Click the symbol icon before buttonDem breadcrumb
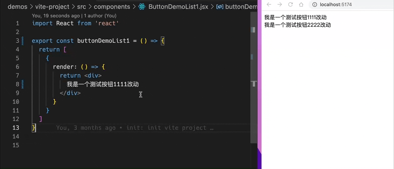Image resolution: width=394 pixels, height=169 pixels. point(220,6)
